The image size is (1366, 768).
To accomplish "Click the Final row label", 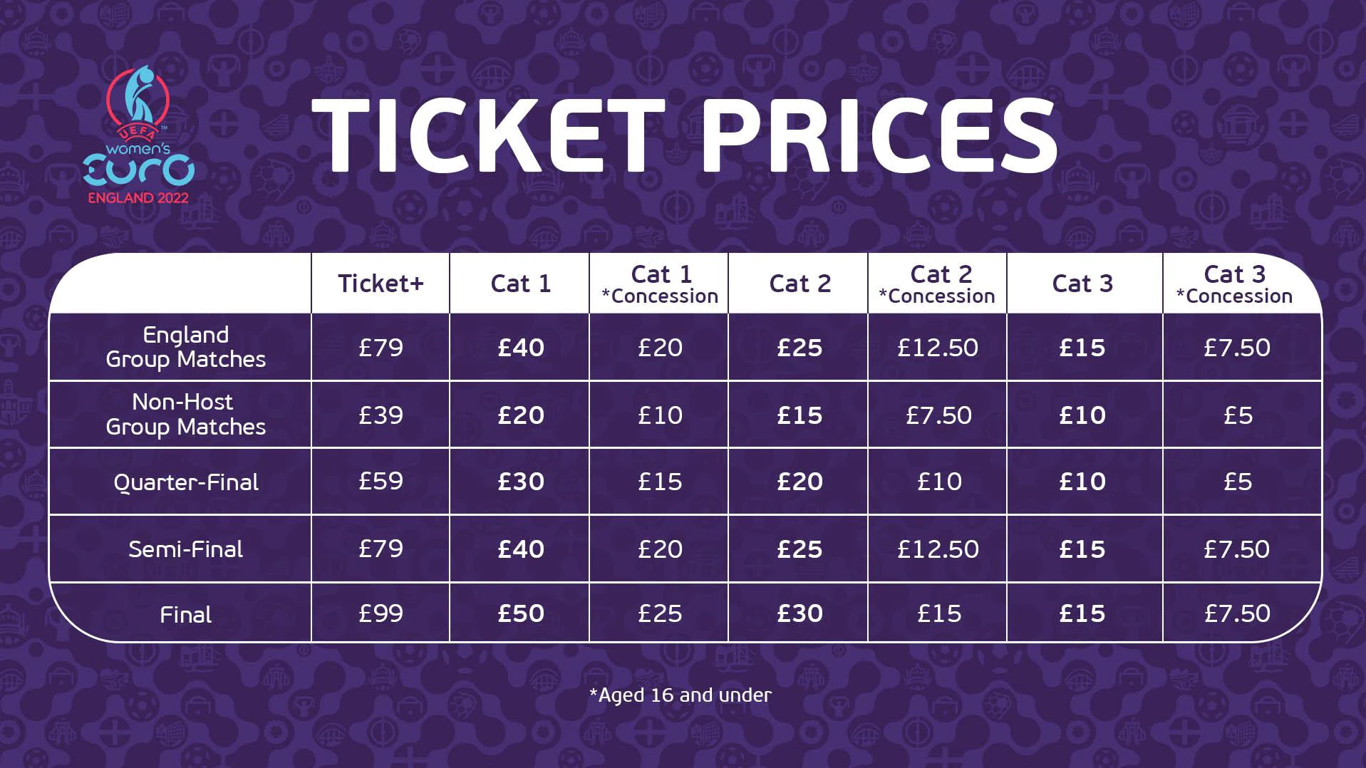I will (185, 615).
